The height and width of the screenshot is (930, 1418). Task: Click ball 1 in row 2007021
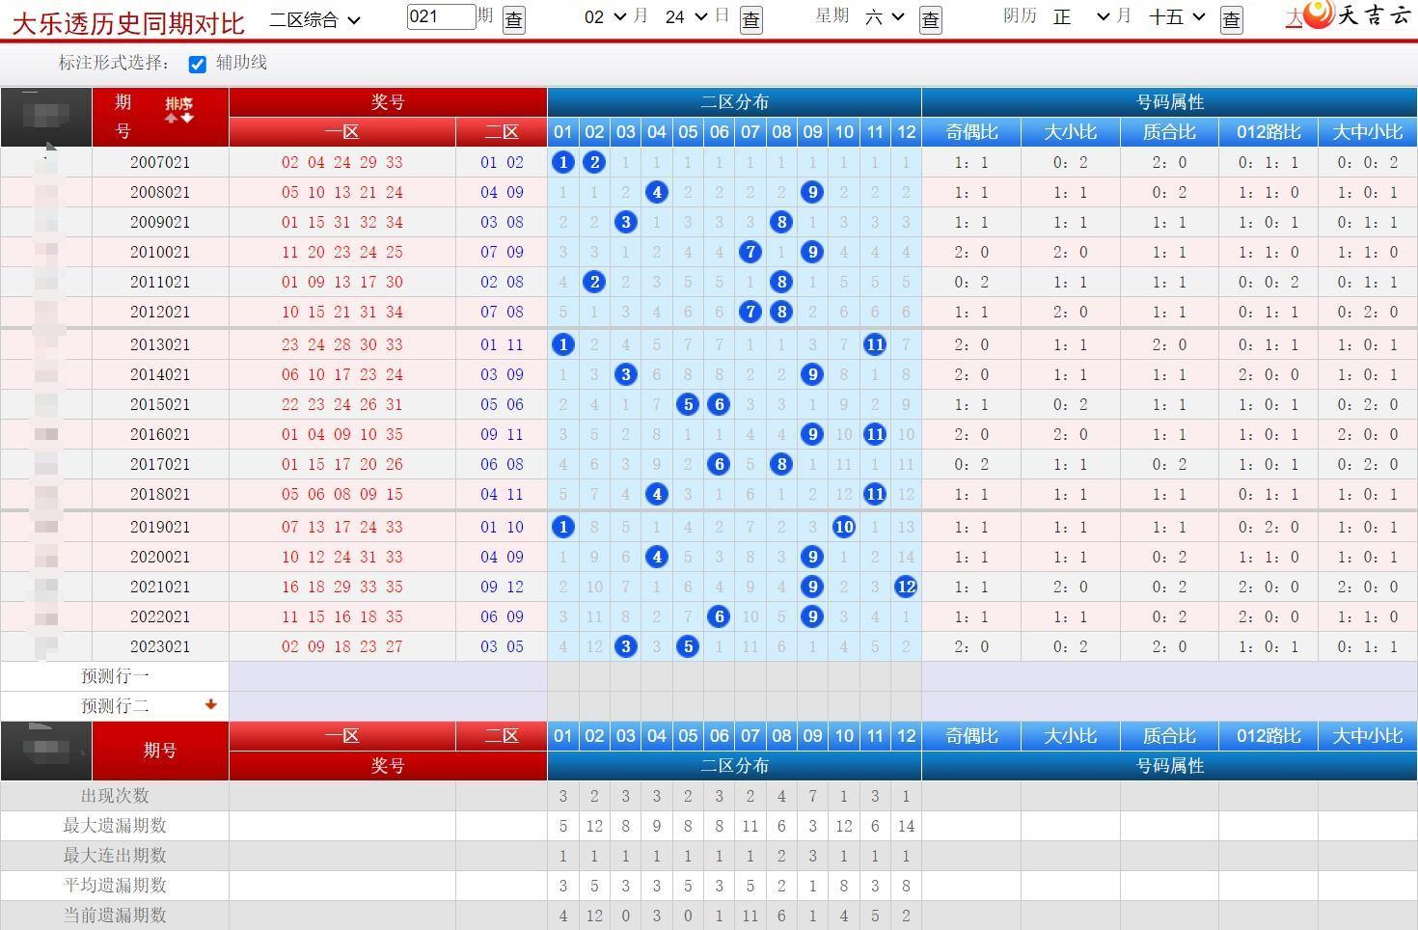[x=563, y=162]
